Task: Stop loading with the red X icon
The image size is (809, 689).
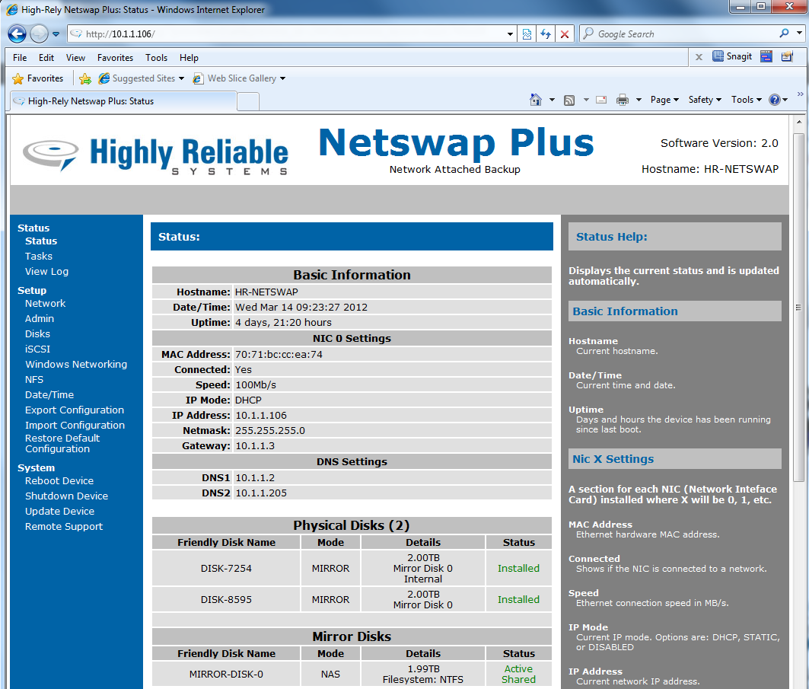Action: point(565,34)
